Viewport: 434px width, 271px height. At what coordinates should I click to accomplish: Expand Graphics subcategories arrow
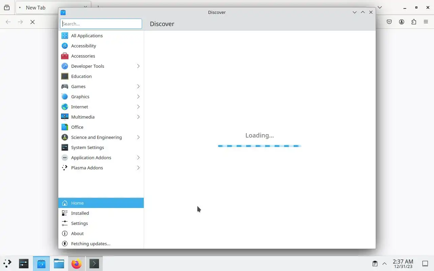click(138, 97)
